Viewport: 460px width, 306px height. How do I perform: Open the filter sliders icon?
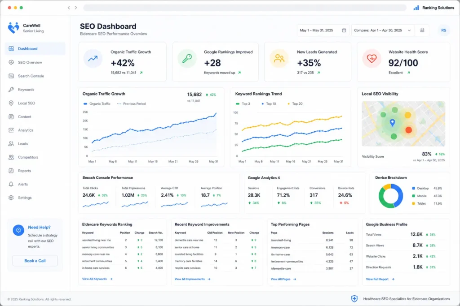coord(422,30)
